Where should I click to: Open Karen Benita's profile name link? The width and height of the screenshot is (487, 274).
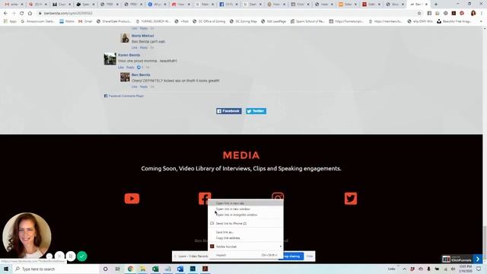[129, 55]
